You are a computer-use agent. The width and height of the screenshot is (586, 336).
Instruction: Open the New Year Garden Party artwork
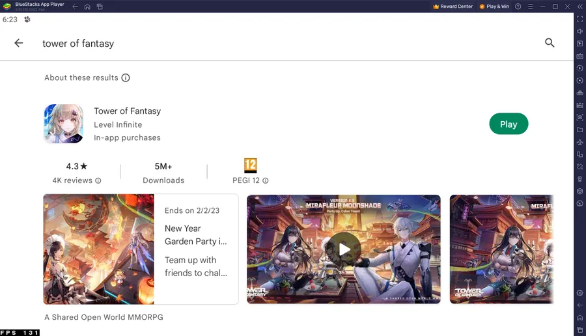[99, 249]
